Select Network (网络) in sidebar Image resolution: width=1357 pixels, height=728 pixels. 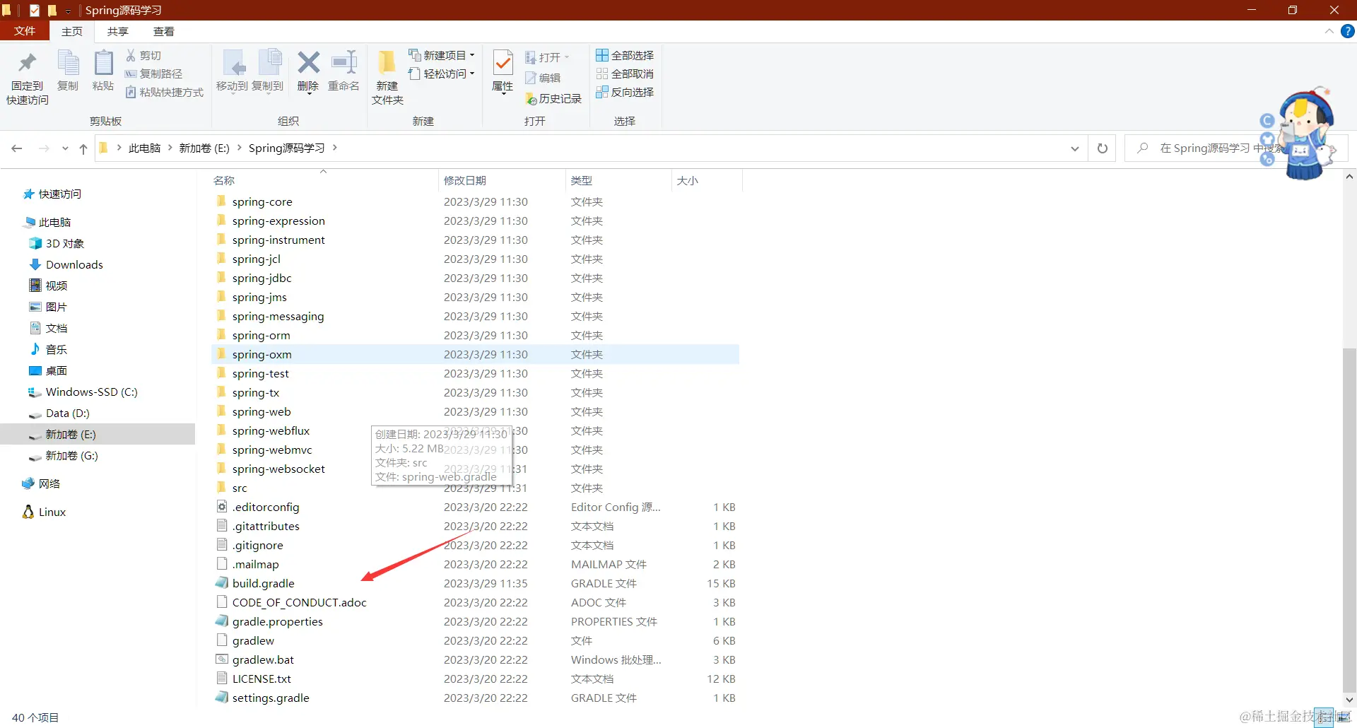[49, 483]
